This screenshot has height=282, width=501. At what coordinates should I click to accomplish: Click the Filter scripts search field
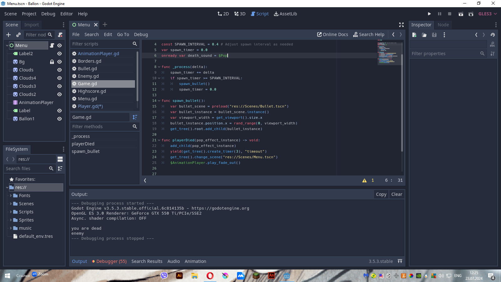click(x=101, y=44)
